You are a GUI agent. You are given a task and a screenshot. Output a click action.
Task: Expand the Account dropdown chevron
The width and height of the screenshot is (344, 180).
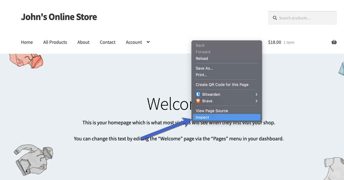[148, 42]
